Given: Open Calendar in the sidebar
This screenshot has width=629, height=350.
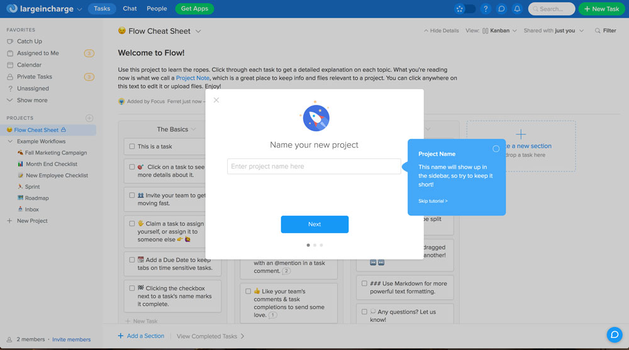Looking at the screenshot, I should [x=29, y=65].
